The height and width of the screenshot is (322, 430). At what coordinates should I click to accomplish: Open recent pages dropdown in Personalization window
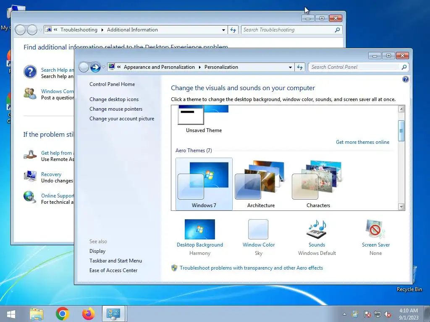coord(103,67)
